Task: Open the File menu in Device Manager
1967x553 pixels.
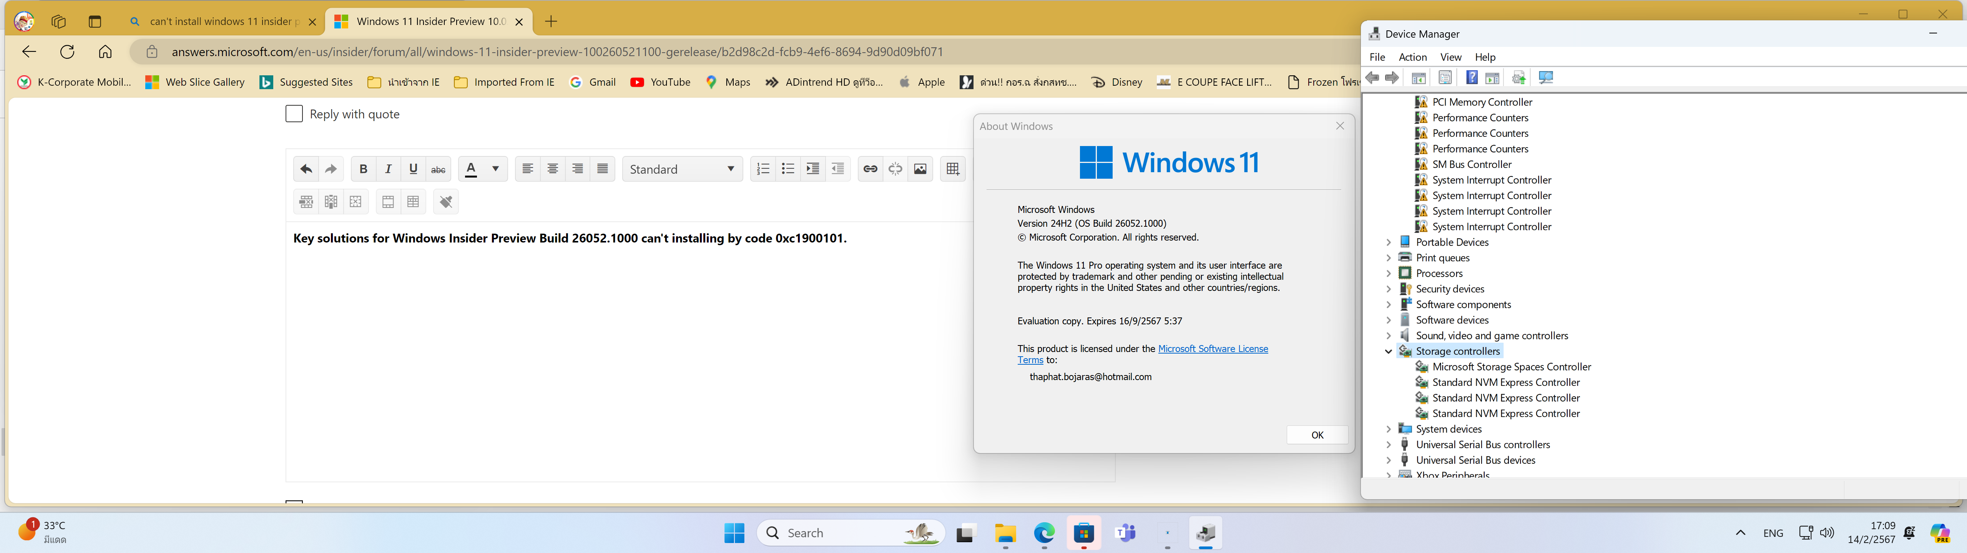Action: click(1377, 57)
